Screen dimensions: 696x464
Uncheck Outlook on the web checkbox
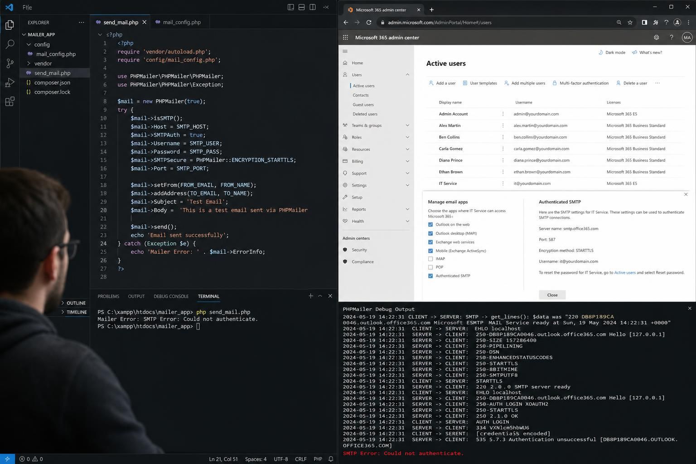430,225
